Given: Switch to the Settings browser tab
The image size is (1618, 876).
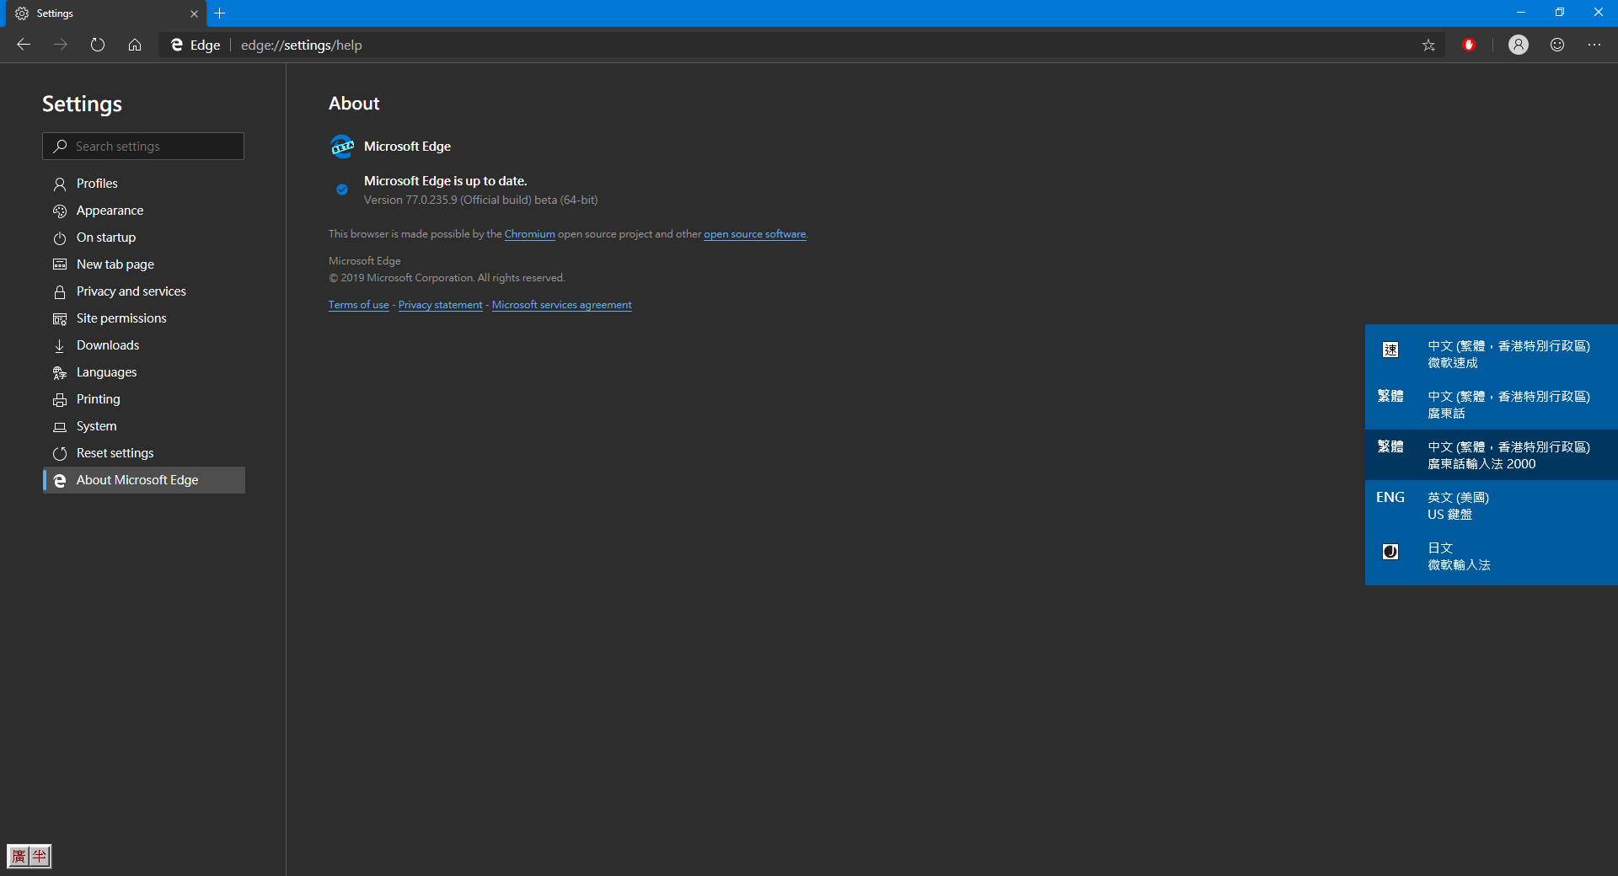Looking at the screenshot, I should [93, 13].
